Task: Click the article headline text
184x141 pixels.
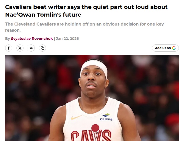Action: 86,11
